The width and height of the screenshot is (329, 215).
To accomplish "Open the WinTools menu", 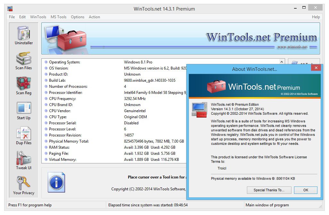I will point(38,17).
